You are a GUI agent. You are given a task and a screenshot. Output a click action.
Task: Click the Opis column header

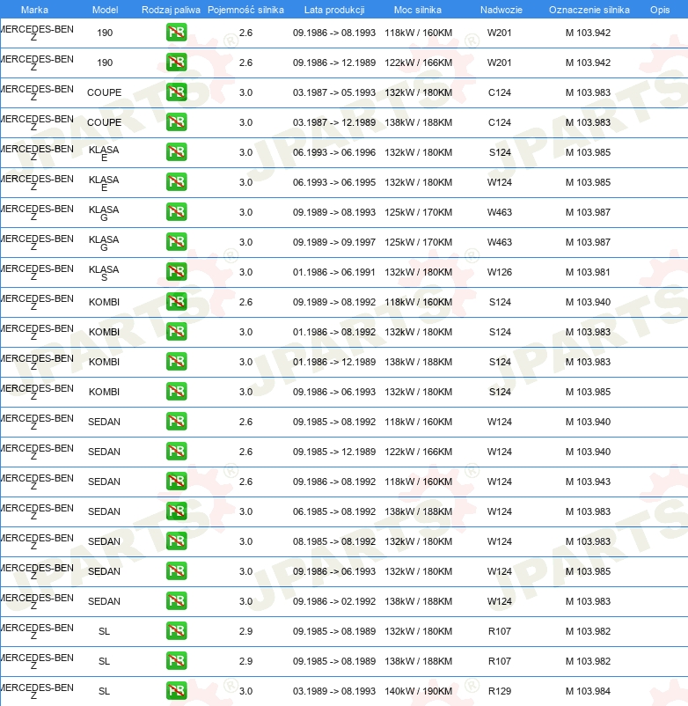660,10
